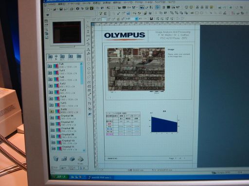Click the down arrow at the bottom of the image list
The width and height of the screenshot is (249, 186).
[84, 150]
